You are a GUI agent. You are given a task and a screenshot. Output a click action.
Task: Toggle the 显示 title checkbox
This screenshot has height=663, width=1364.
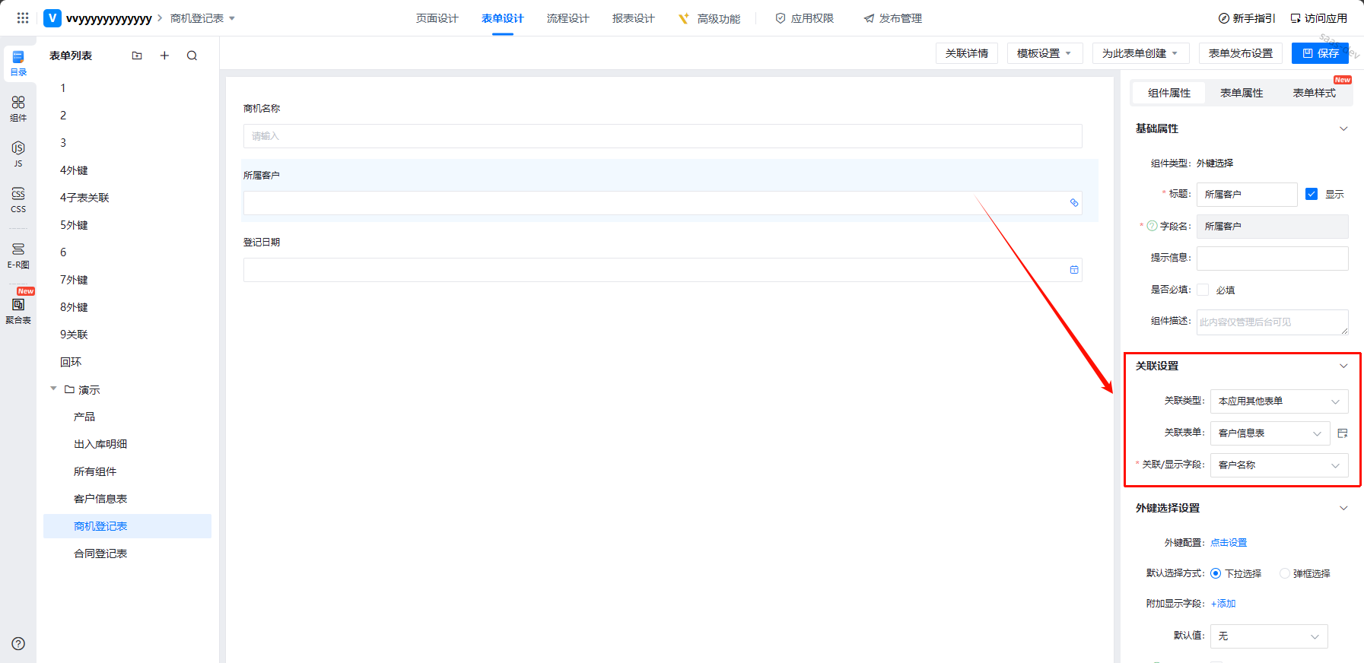pyautogui.click(x=1312, y=194)
